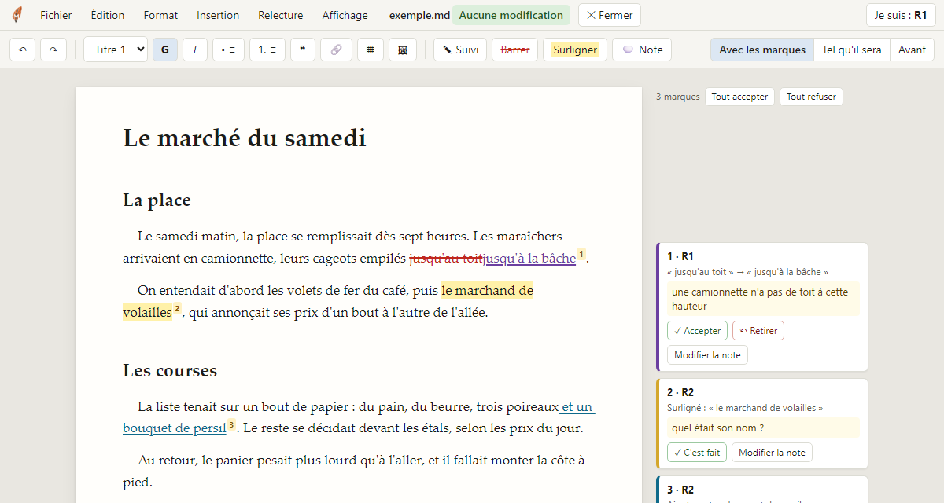Click the '3 marques' counter

pos(677,97)
